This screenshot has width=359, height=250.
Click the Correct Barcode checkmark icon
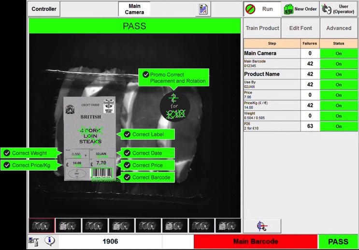[127, 177]
